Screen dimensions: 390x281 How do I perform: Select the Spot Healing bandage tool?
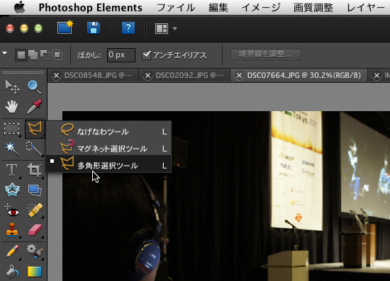pos(35,210)
